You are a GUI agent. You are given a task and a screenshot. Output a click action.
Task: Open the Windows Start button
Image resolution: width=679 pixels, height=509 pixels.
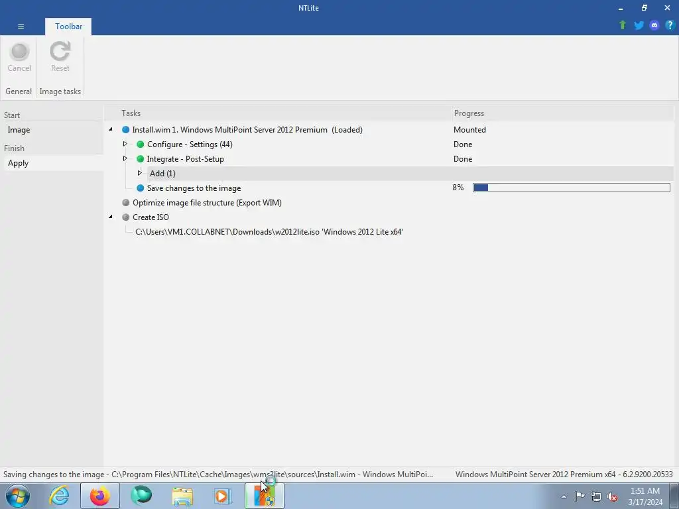18,496
